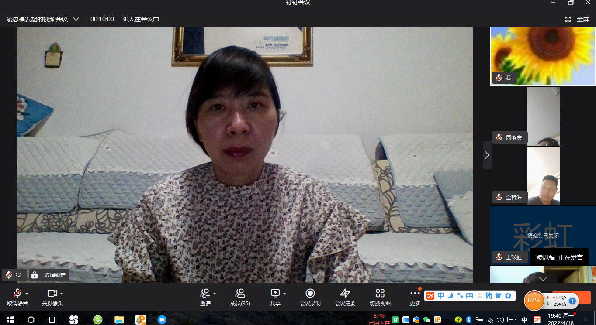Click the 全屏 fullscreen button
The height and width of the screenshot is (325, 596).
tap(577, 19)
